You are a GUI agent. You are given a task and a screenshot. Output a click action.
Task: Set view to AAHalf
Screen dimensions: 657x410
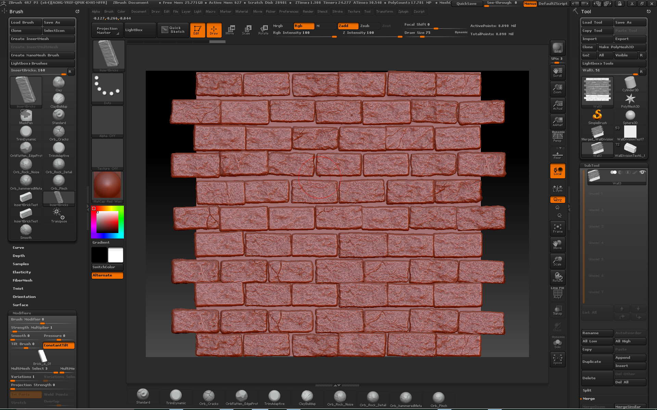click(x=557, y=122)
